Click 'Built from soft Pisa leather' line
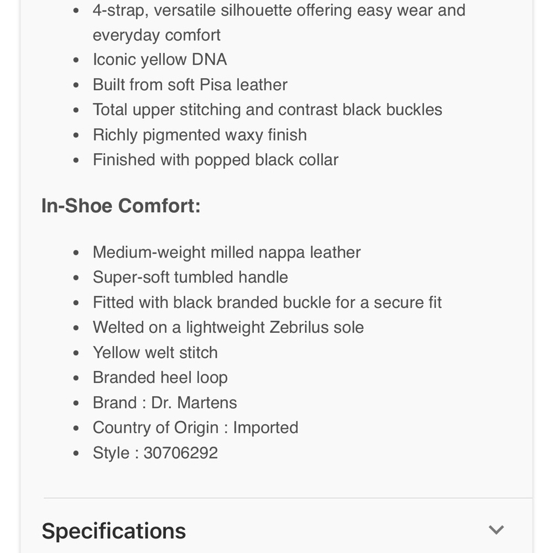Image resolution: width=553 pixels, height=553 pixels. [190, 85]
